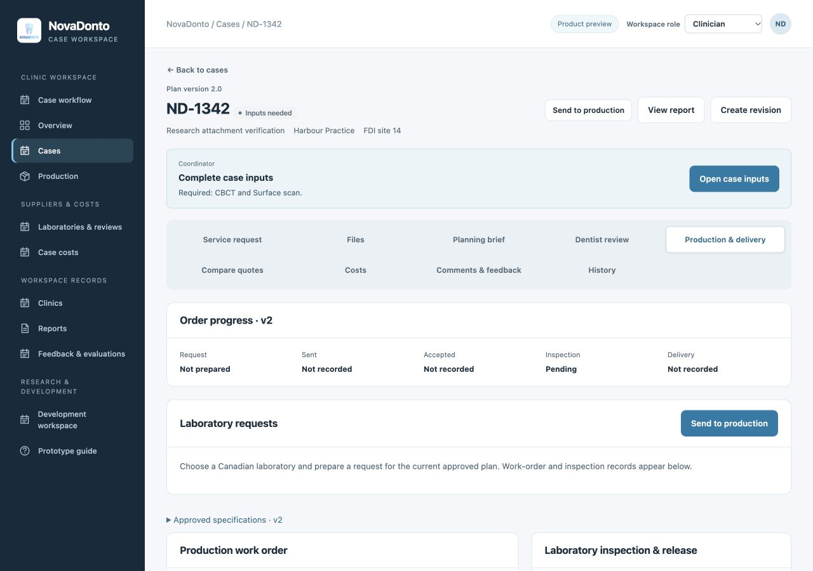Click Send to production in Laboratory requests
813x571 pixels.
pos(729,423)
